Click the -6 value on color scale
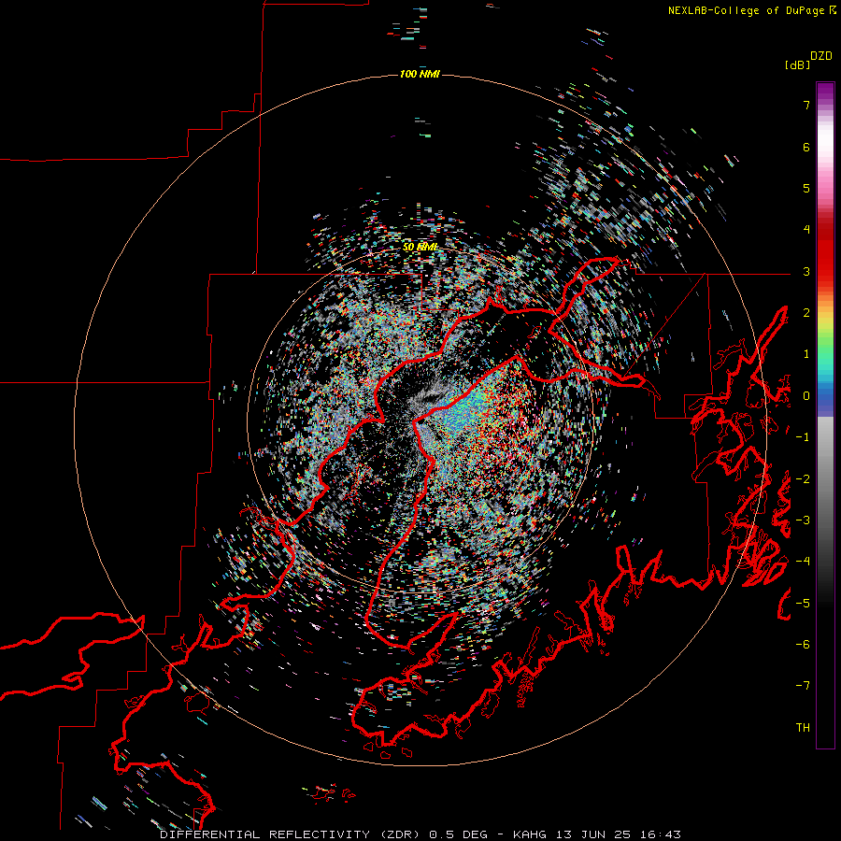 pos(803,645)
